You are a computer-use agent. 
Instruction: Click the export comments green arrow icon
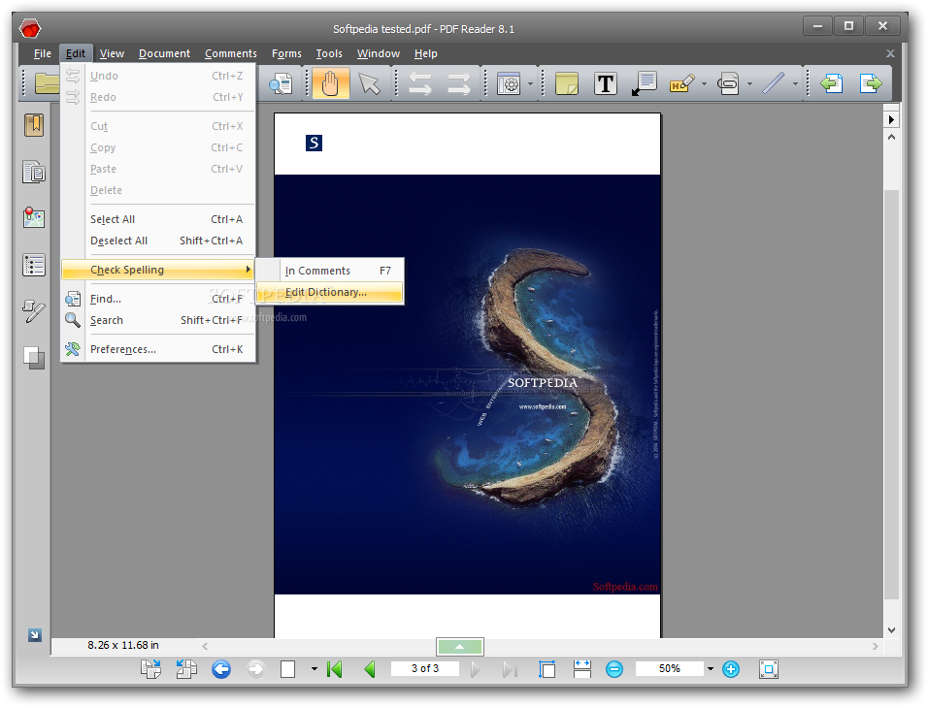tap(871, 83)
